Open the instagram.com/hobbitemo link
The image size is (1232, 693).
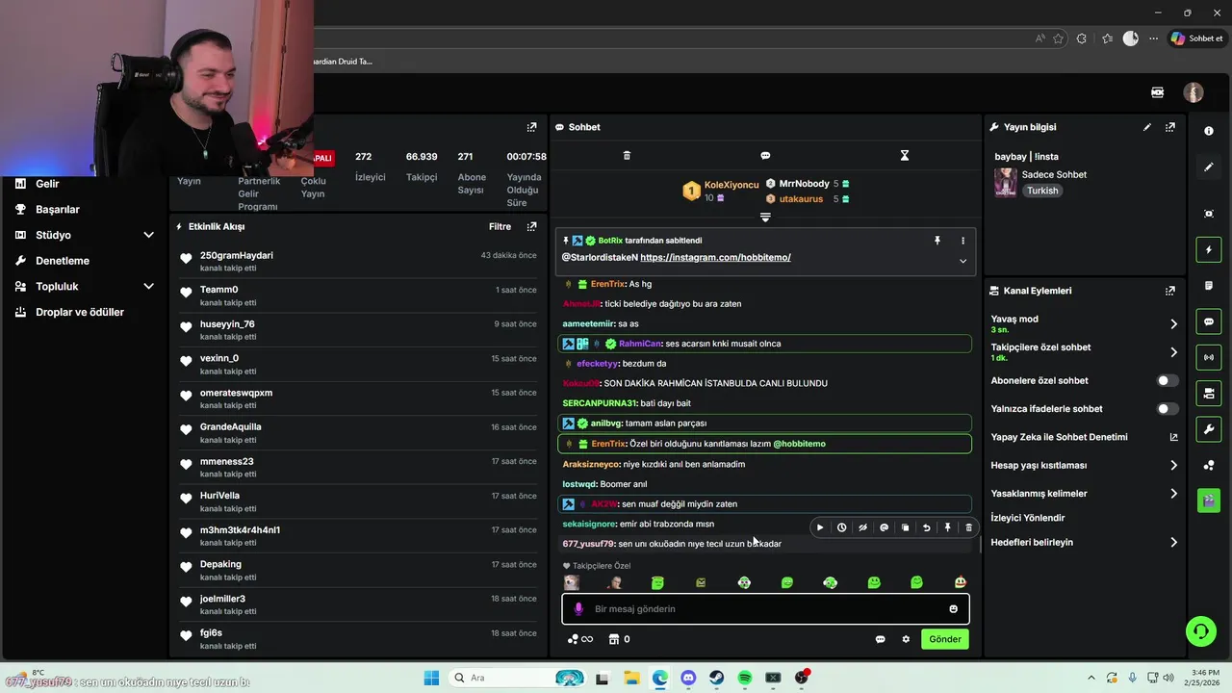pyautogui.click(x=715, y=258)
